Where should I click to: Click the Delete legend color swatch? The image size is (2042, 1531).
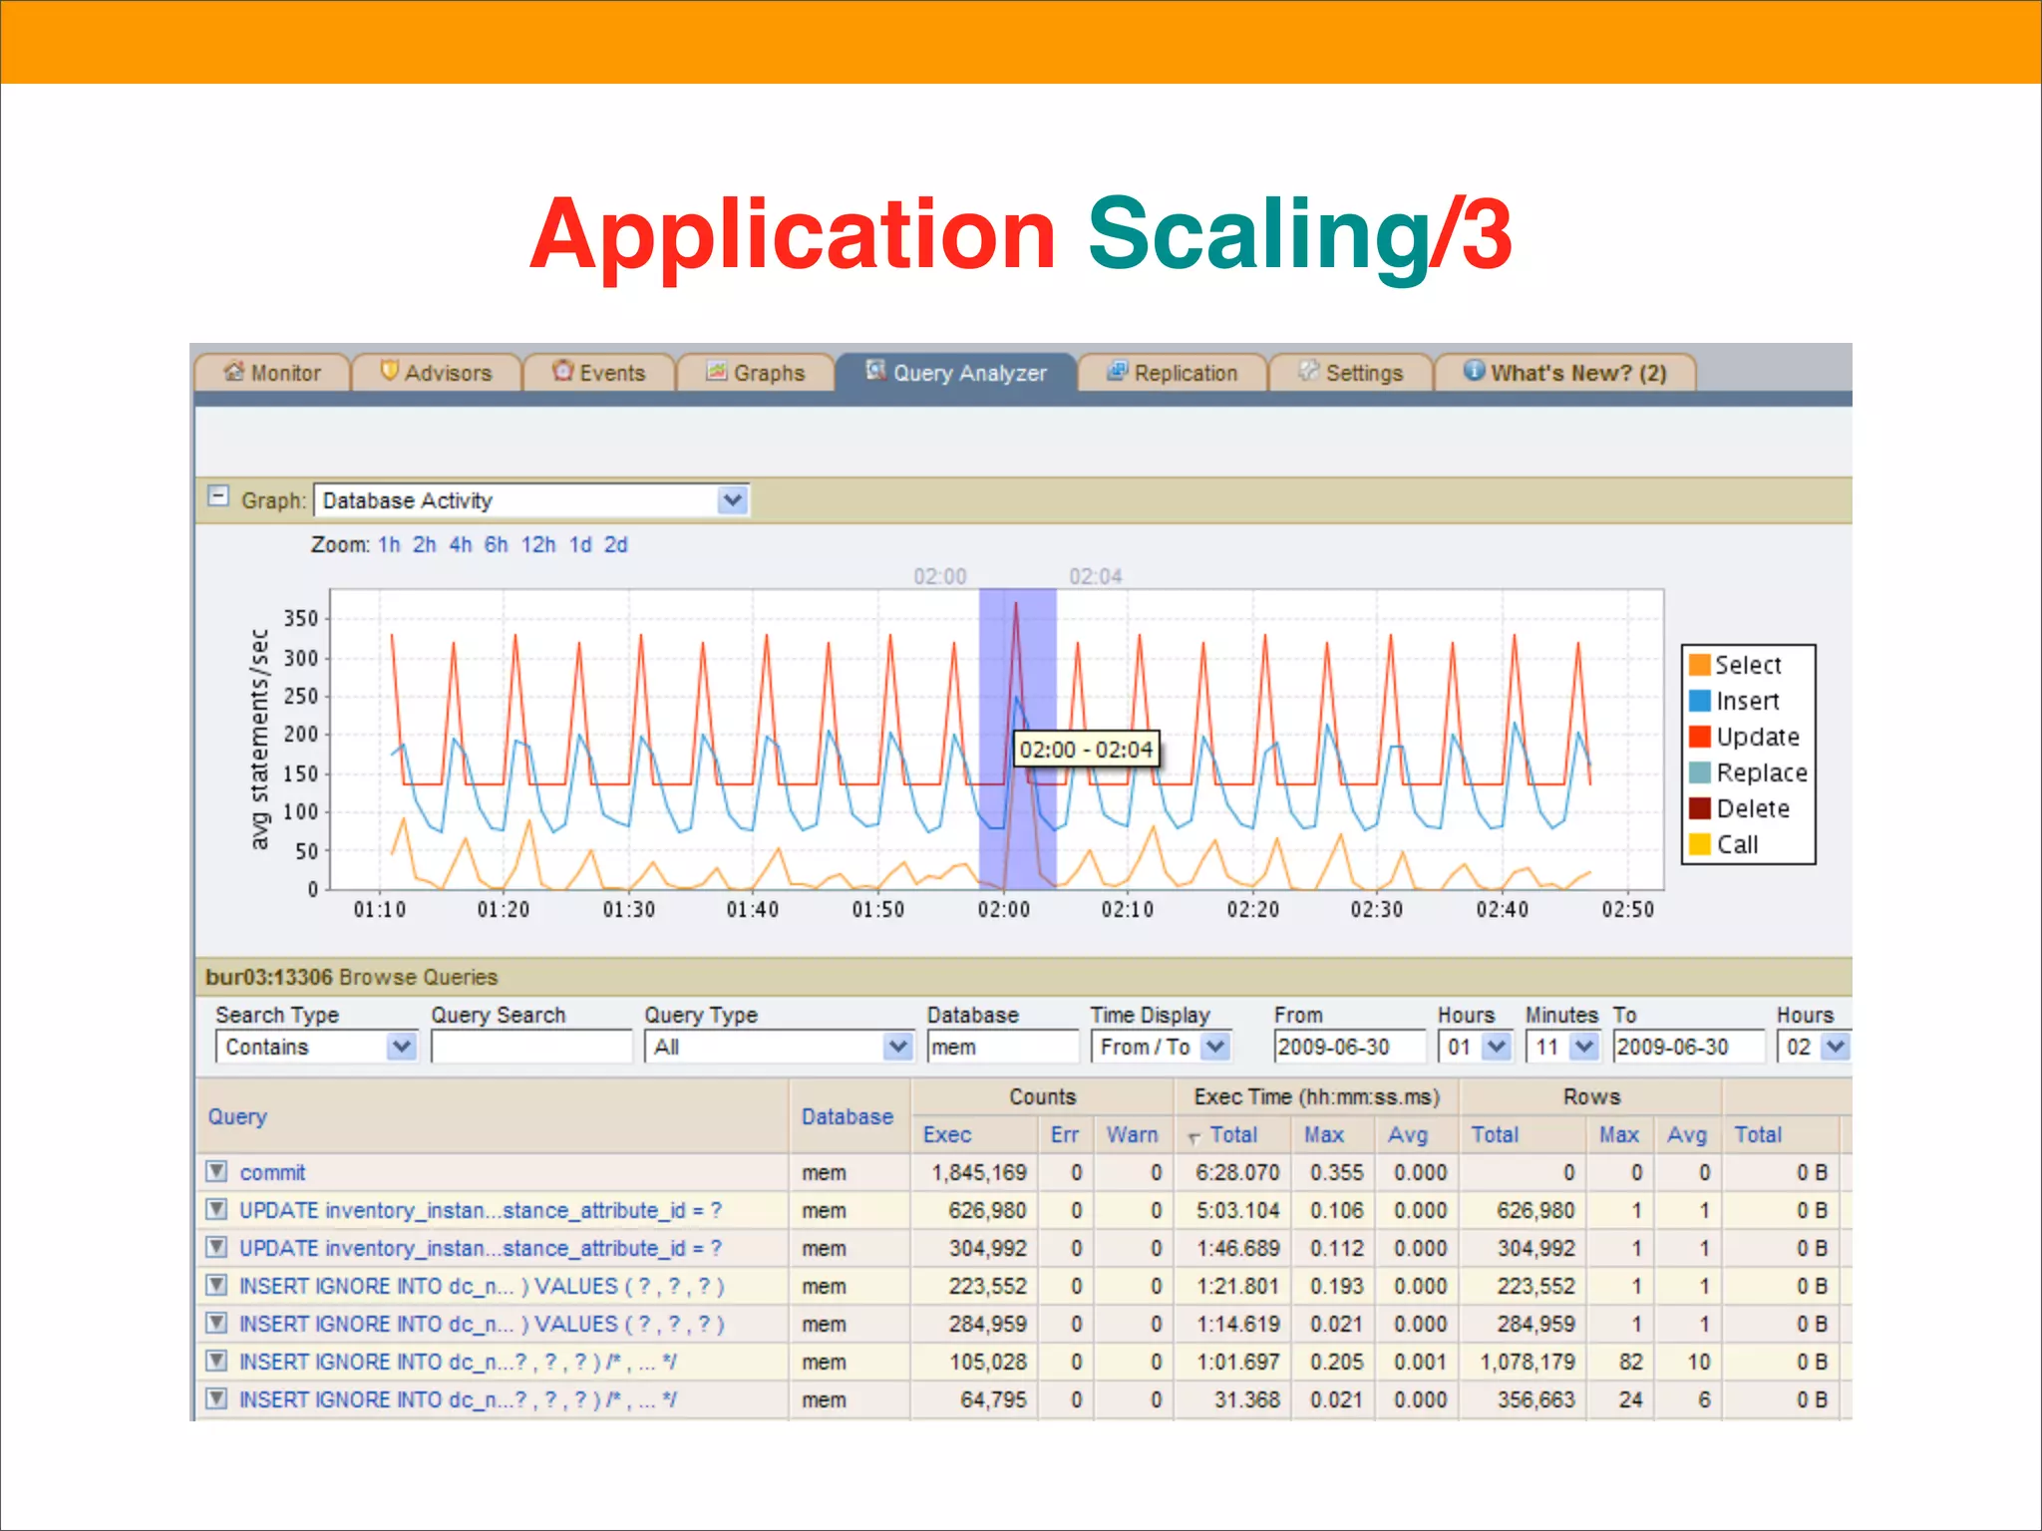(1700, 808)
